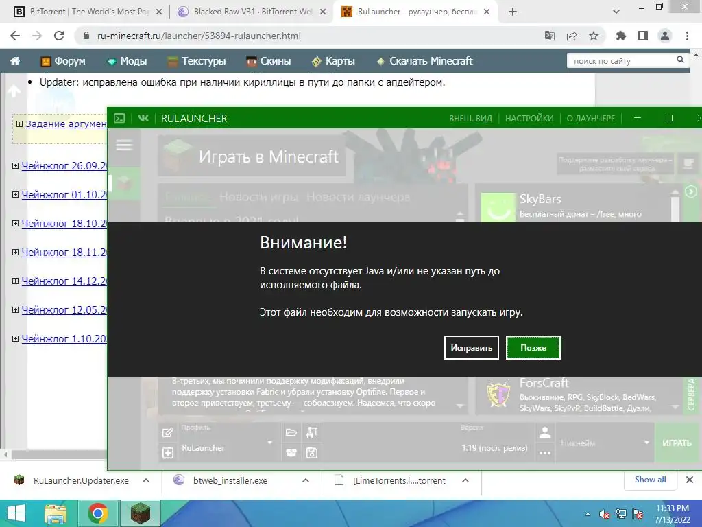Open the Chrome profile avatar
The image size is (702, 527).
point(665,36)
